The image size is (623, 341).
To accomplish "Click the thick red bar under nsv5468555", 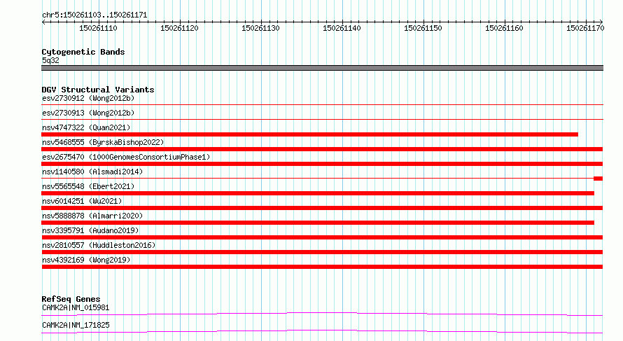I will pyautogui.click(x=322, y=149).
